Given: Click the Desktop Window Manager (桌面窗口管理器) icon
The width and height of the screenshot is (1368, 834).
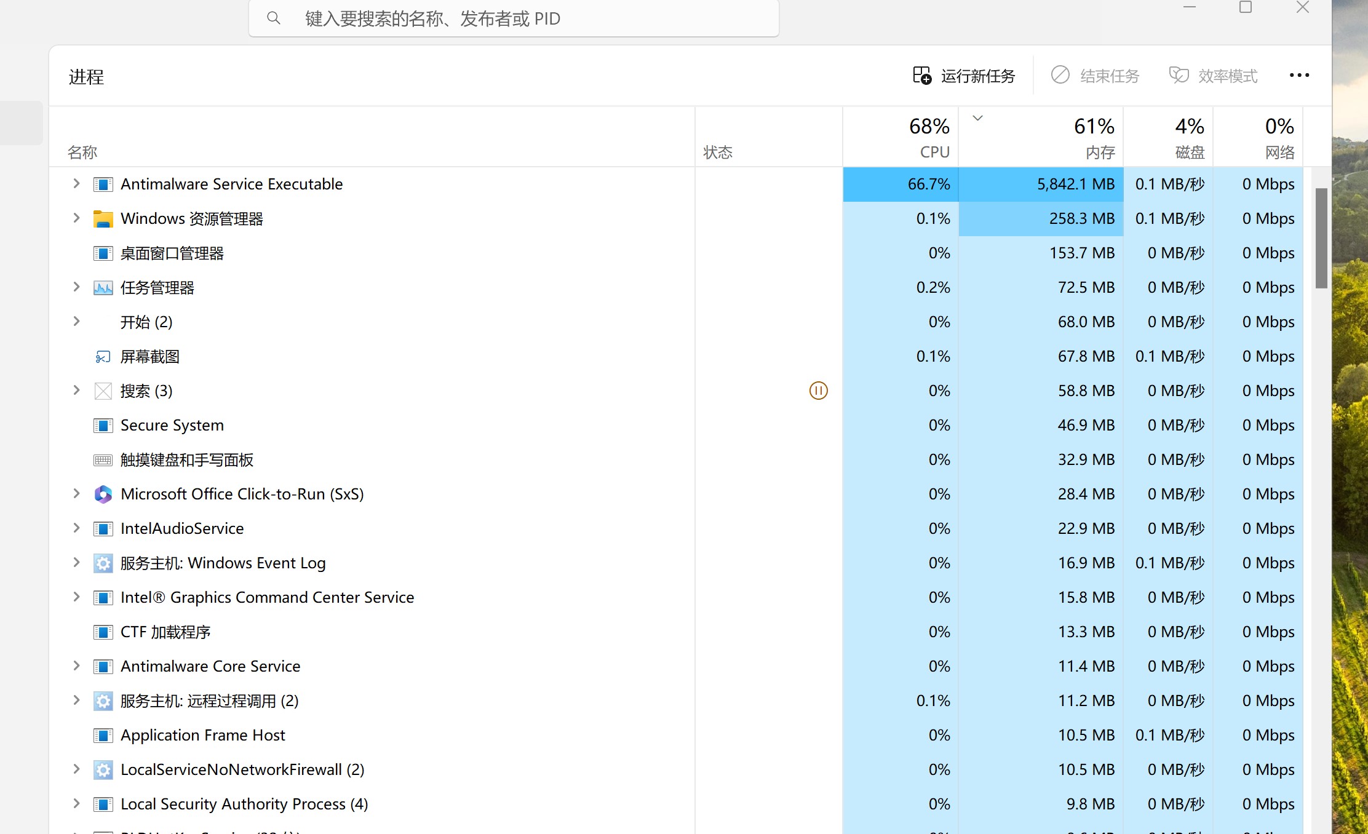Looking at the screenshot, I should point(103,253).
